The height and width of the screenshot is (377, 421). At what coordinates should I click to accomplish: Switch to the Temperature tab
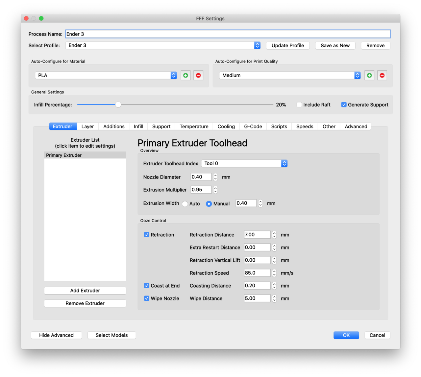click(x=194, y=127)
